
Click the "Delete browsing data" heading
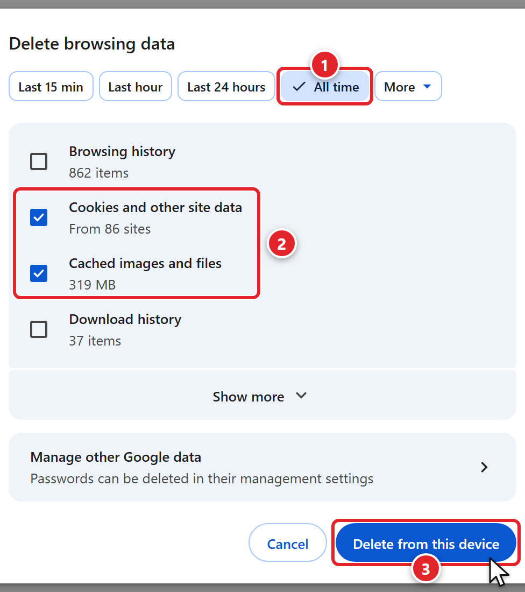pyautogui.click(x=92, y=44)
